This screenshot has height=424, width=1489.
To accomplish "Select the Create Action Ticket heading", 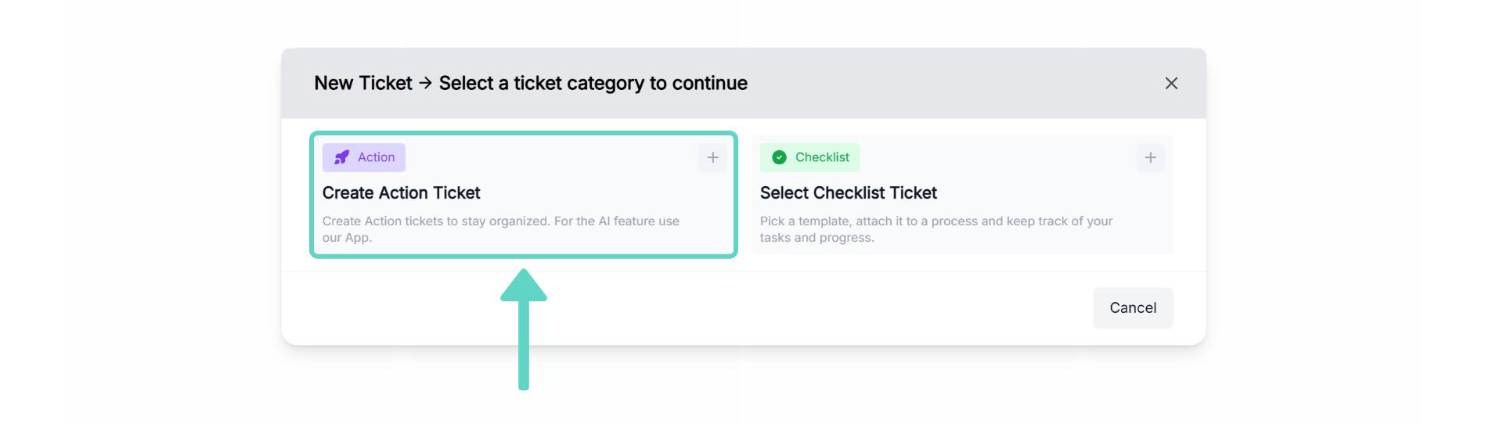I will [x=401, y=192].
